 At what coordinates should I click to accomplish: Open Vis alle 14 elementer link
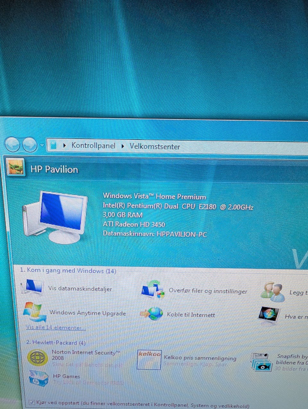pyautogui.click(x=56, y=328)
